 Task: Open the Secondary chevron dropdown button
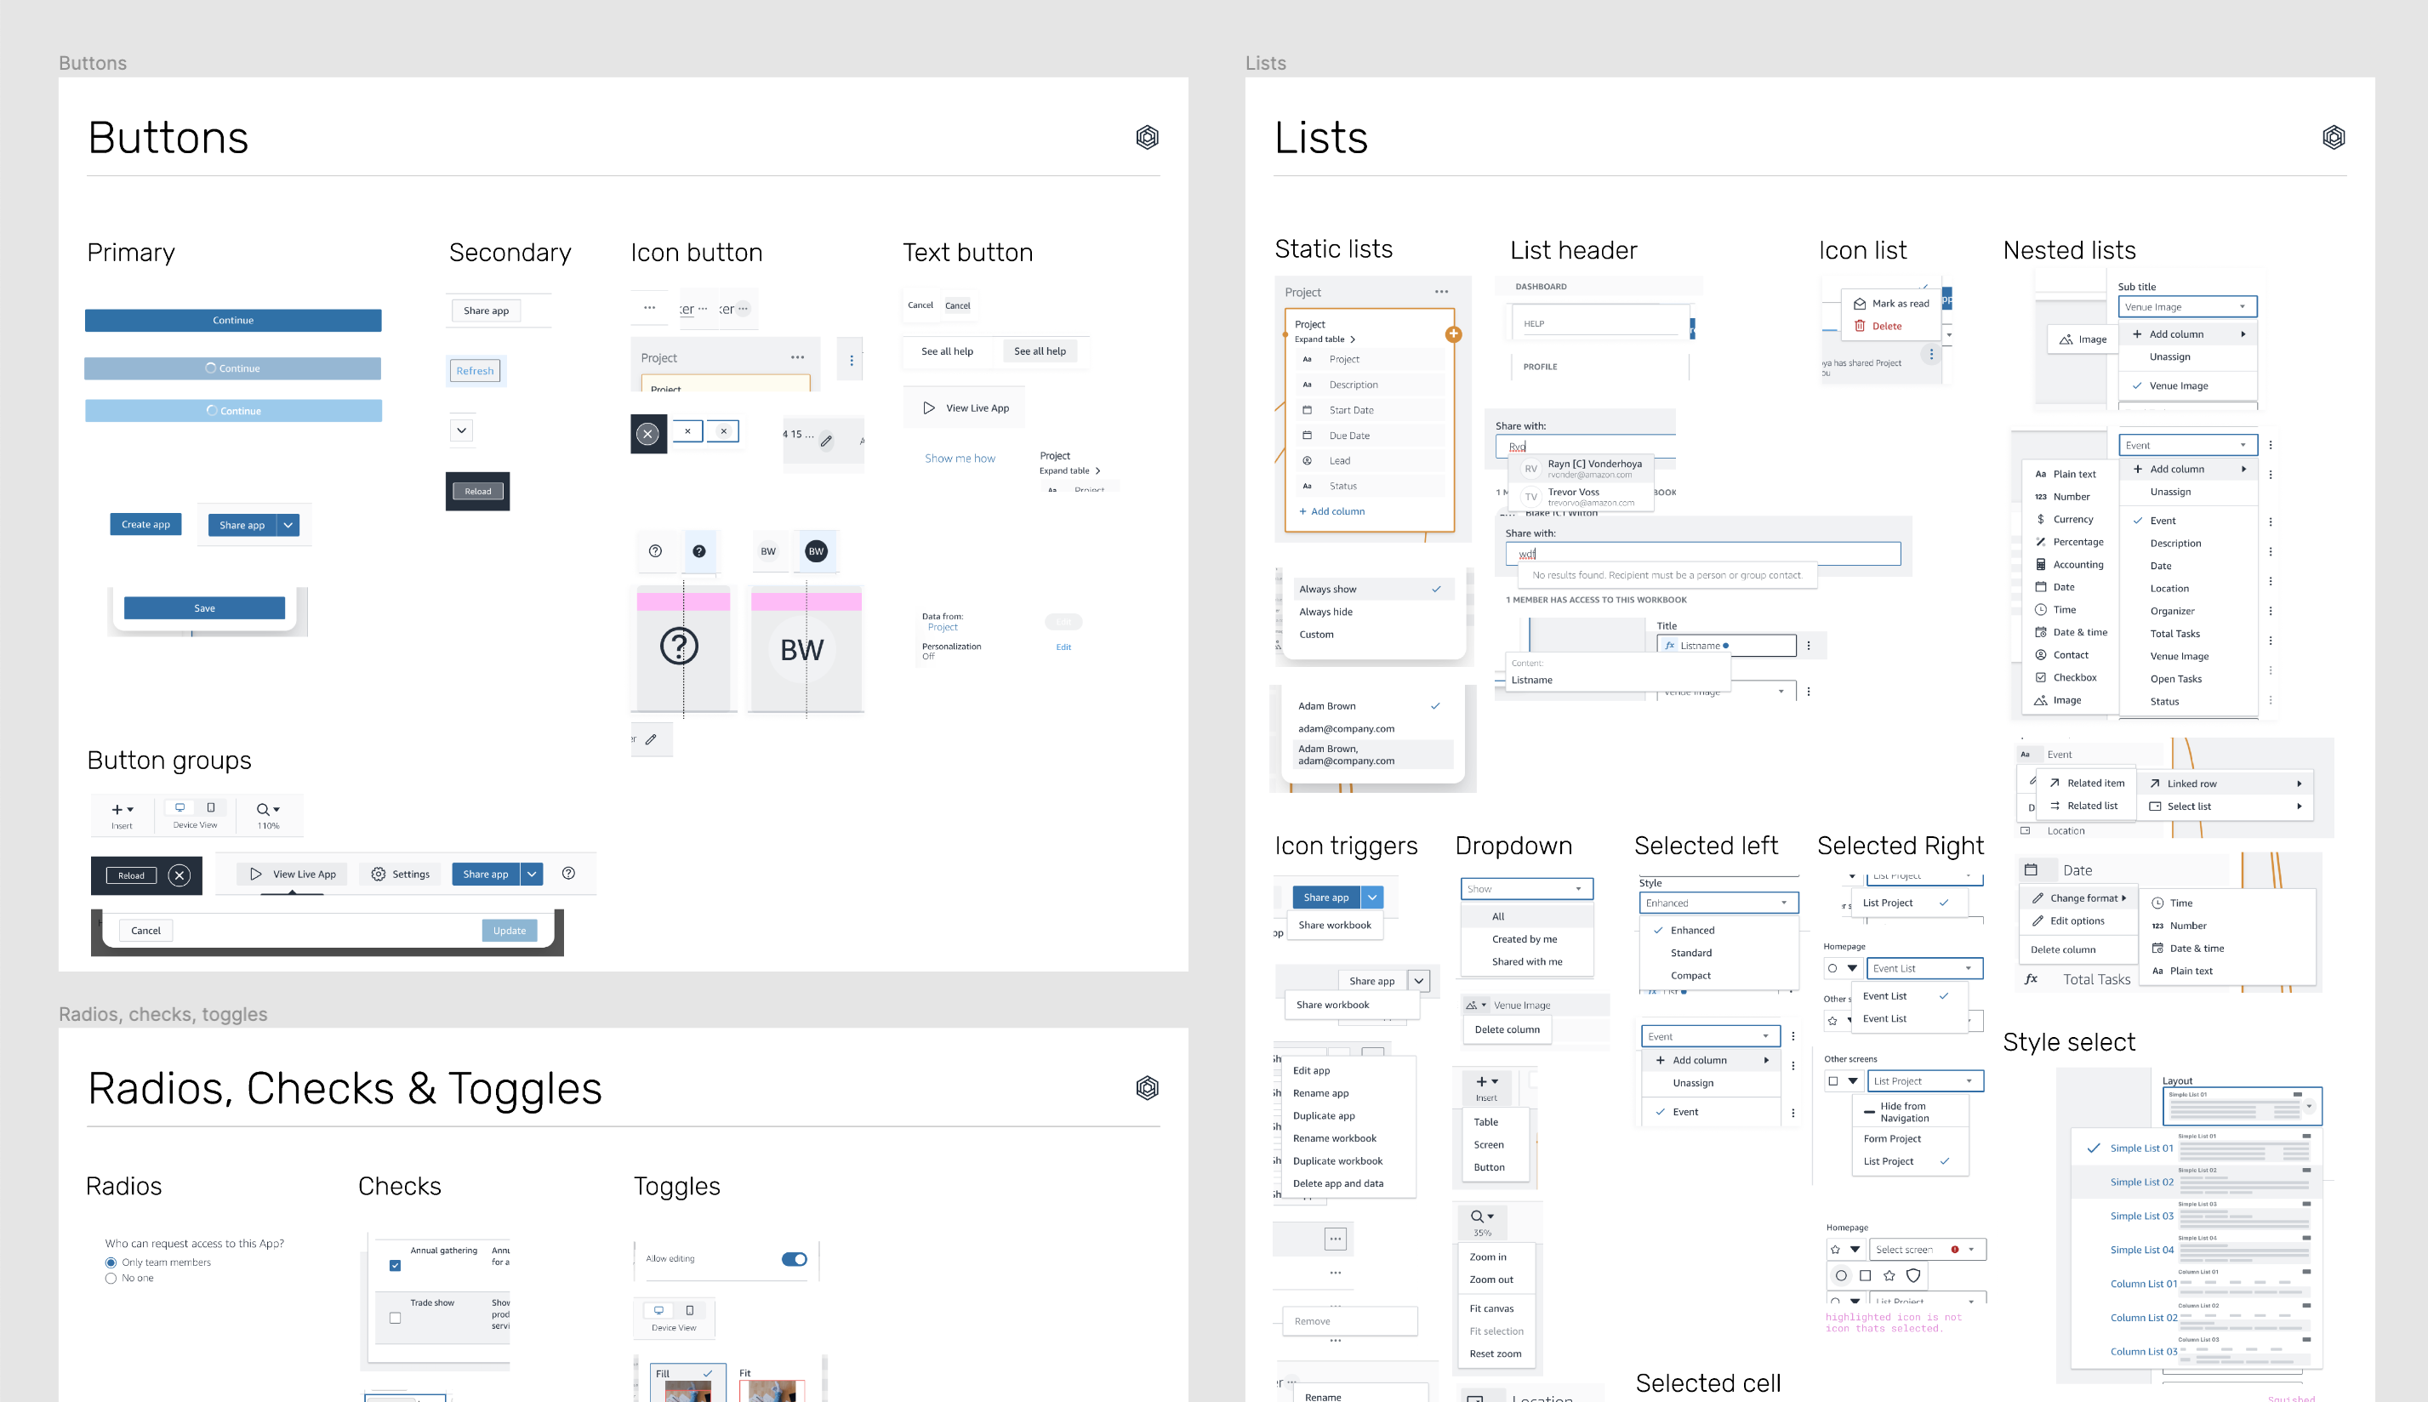[x=462, y=430]
